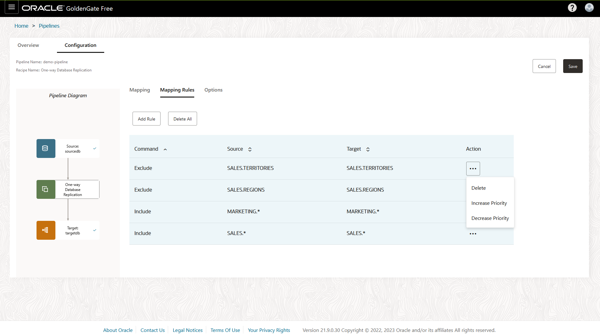The height and width of the screenshot is (336, 600).
Task: Open the help question mark icon
Action: click(x=572, y=8)
